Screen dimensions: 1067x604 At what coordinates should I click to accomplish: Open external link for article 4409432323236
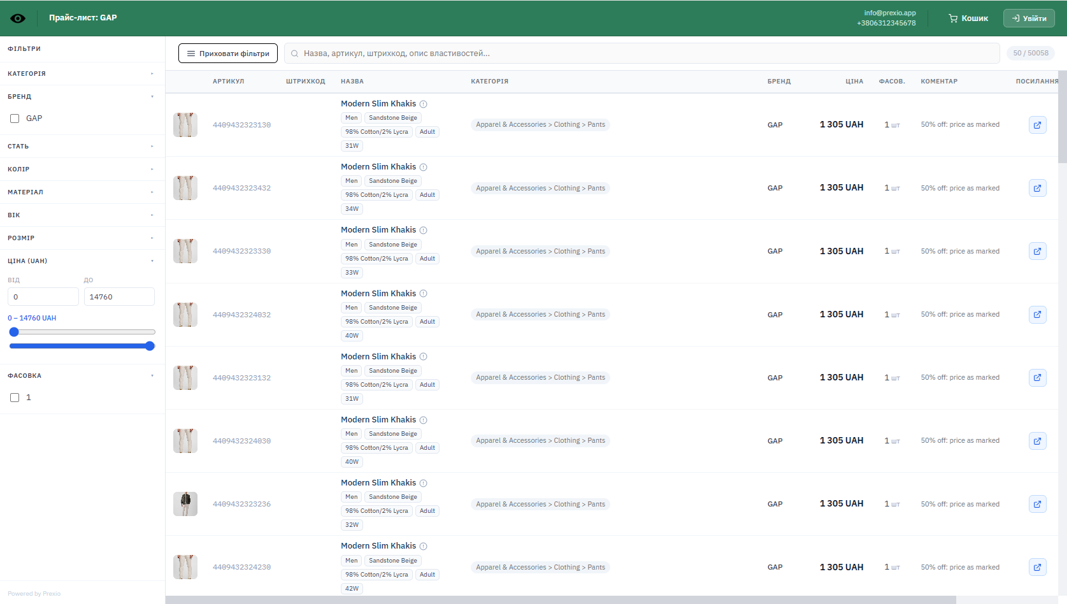pyautogui.click(x=1037, y=504)
